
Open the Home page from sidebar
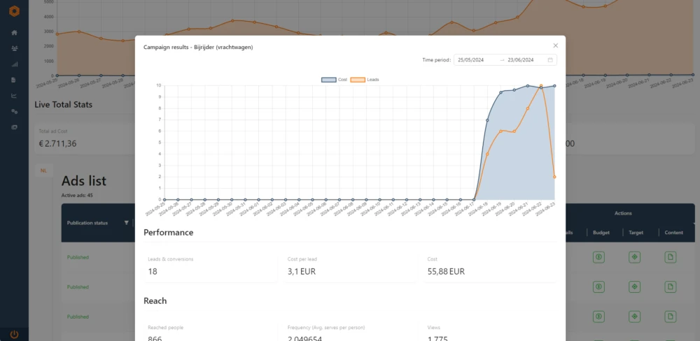point(14,33)
